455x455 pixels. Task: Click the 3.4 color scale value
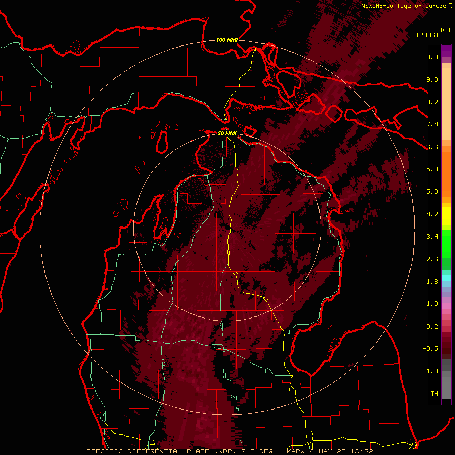coord(432,237)
